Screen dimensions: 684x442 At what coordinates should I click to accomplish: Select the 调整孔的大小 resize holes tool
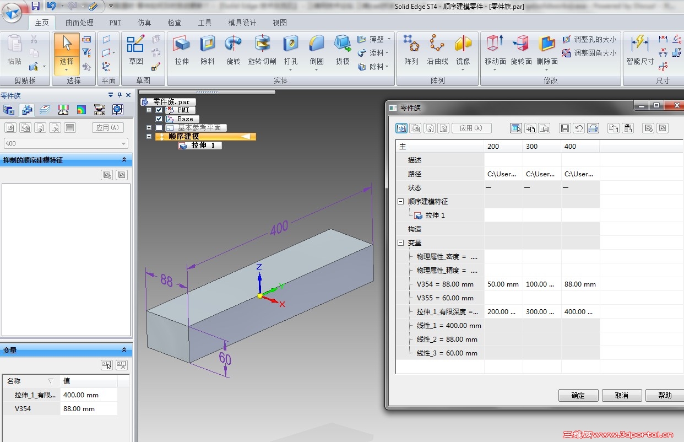tap(589, 40)
